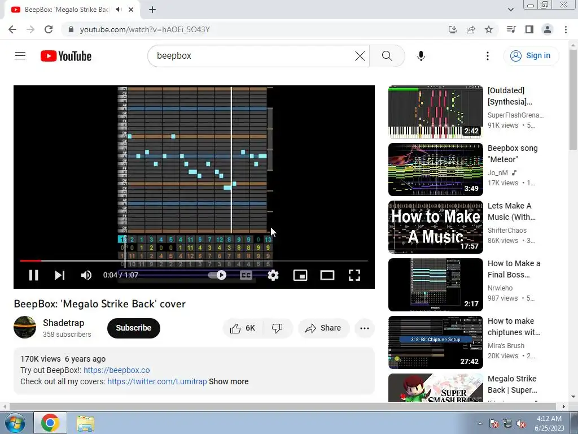Open ShifterChaos channel name
Image resolution: width=578 pixels, height=434 pixels.
[507, 231]
